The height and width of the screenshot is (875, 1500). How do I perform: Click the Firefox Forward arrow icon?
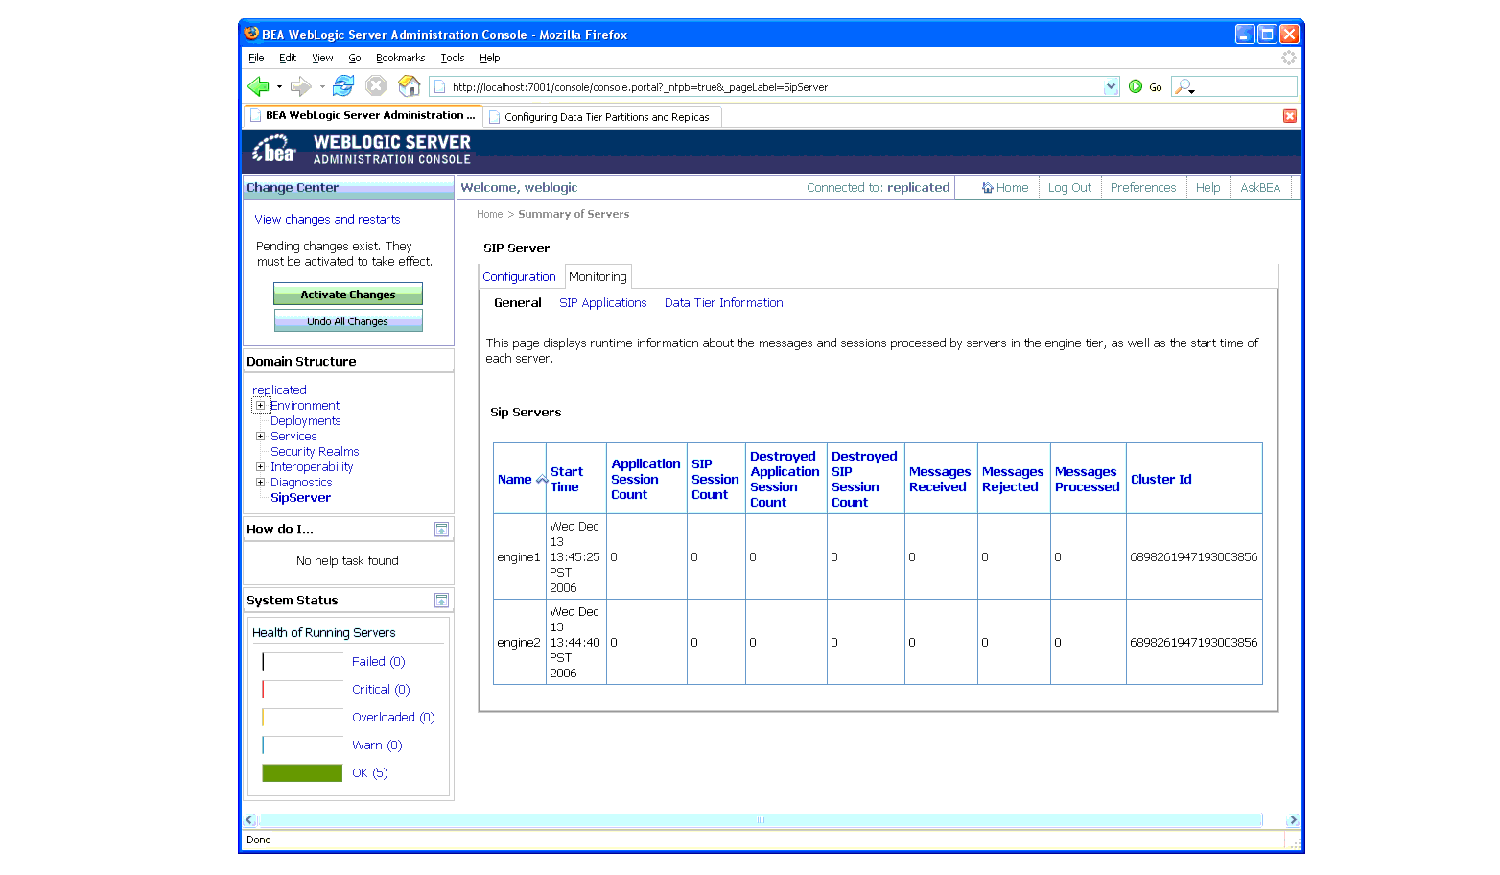tap(300, 86)
